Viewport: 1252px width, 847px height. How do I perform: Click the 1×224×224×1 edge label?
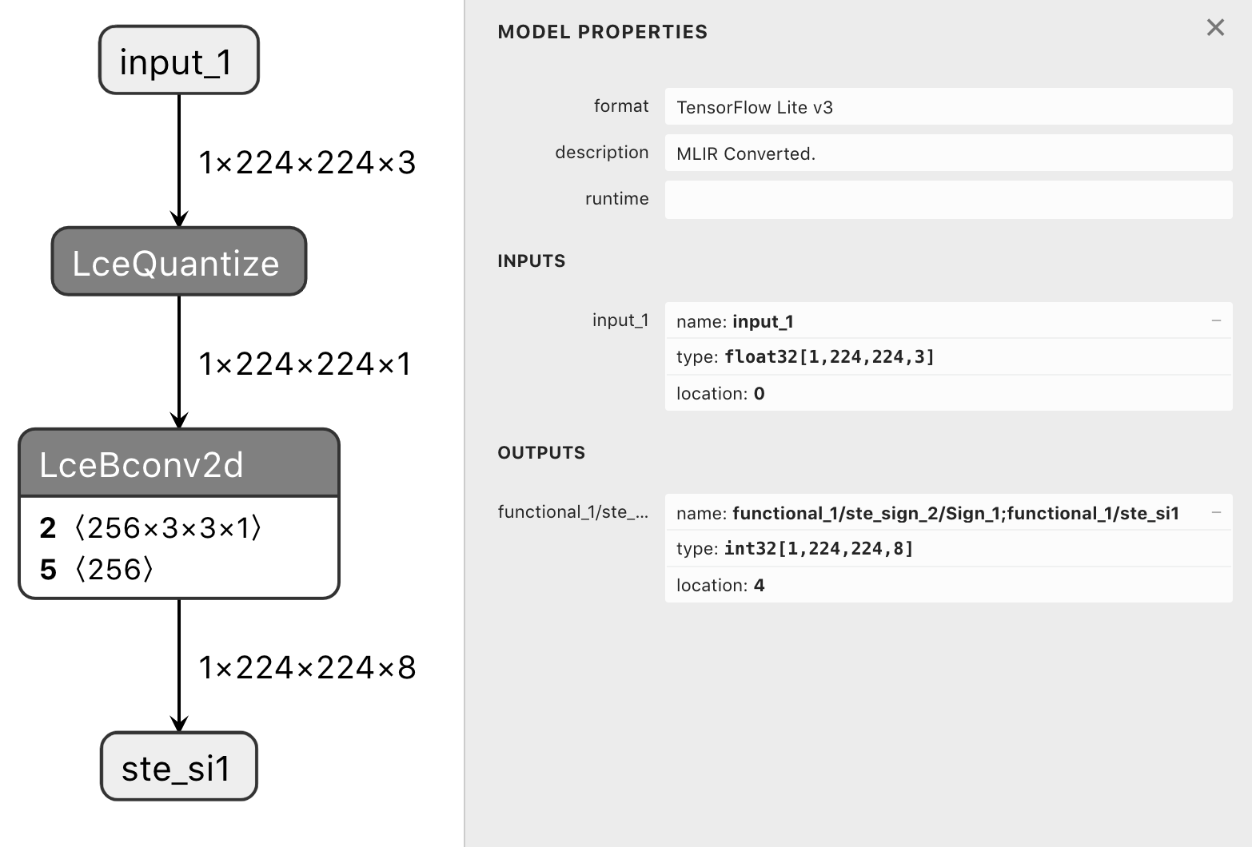pos(305,364)
